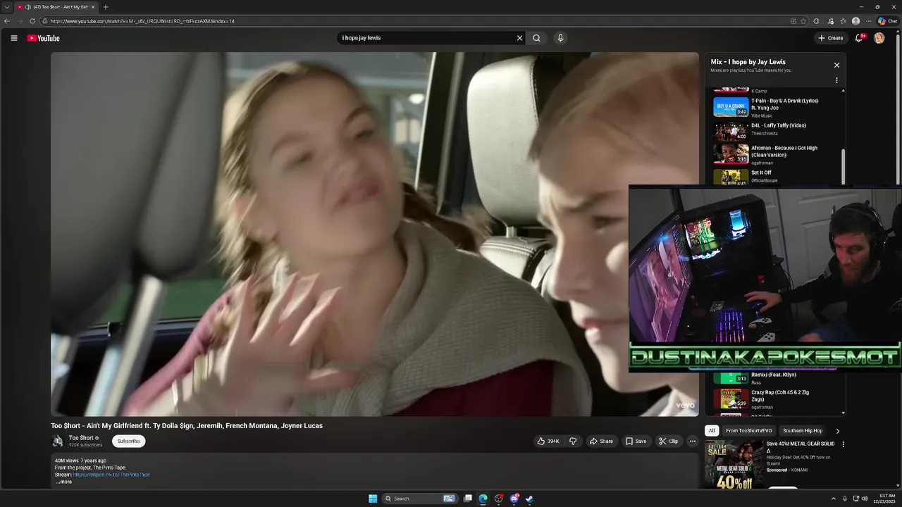Clear the search box with X icon
Image resolution: width=902 pixels, height=507 pixels.
pos(519,38)
